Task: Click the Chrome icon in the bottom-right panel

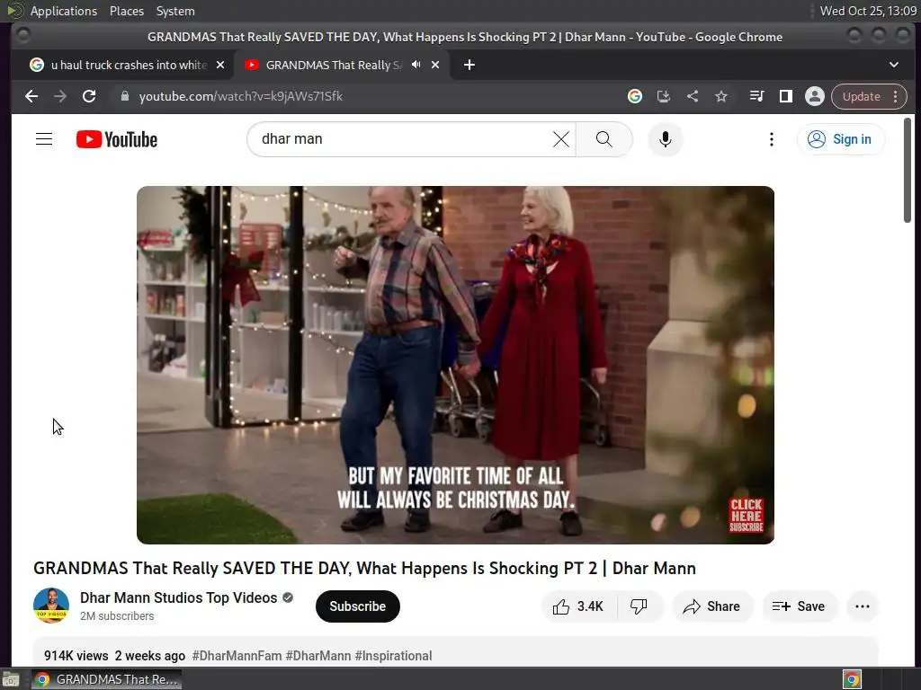Action: tap(852, 679)
